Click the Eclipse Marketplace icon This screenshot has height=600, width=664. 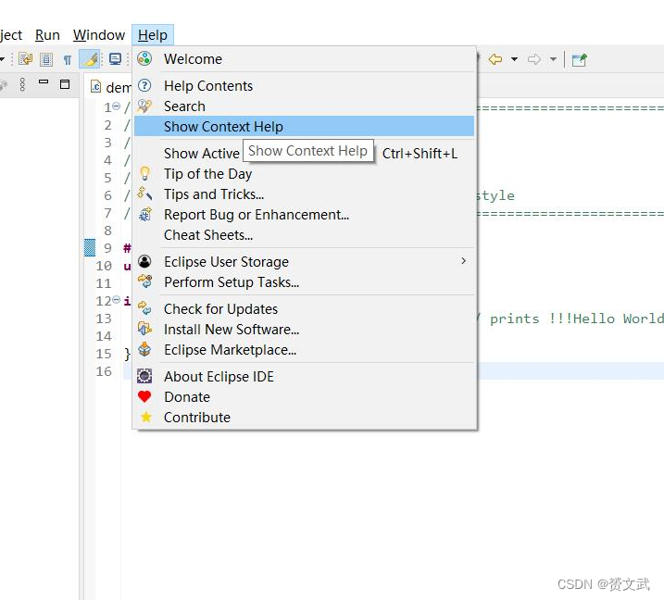pyautogui.click(x=144, y=349)
